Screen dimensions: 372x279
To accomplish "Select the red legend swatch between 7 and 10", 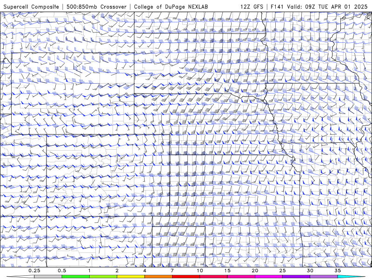I will (186, 277).
